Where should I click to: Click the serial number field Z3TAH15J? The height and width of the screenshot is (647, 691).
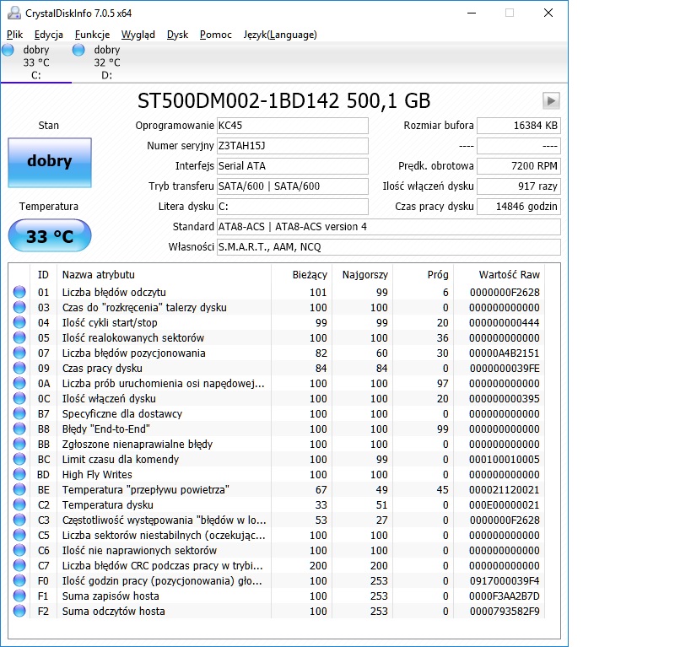[x=293, y=146]
